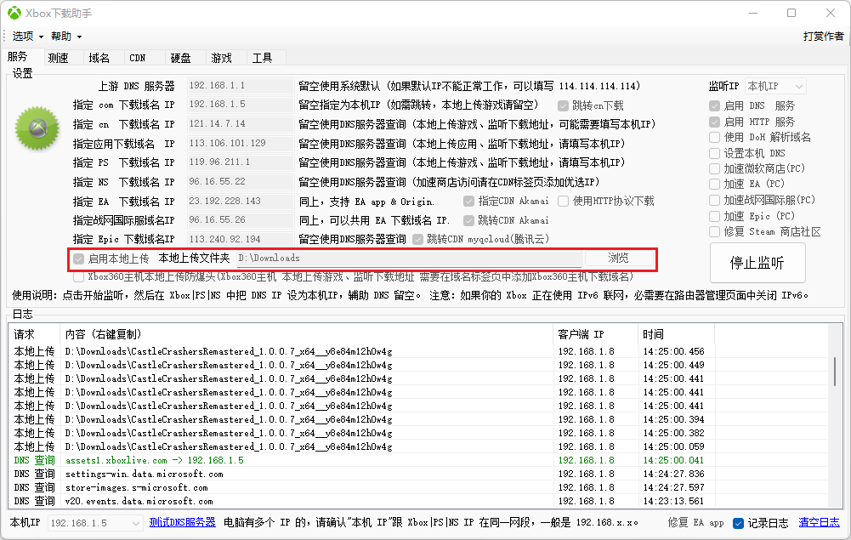851x540 pixels.
Task: Enable 修复 Steam 商店社区 checkbox
Action: (765, 232)
